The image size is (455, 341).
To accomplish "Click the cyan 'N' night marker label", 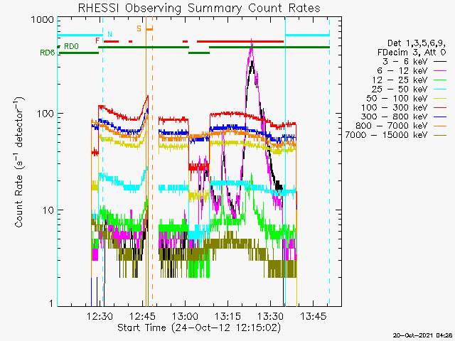I will 109,34.
